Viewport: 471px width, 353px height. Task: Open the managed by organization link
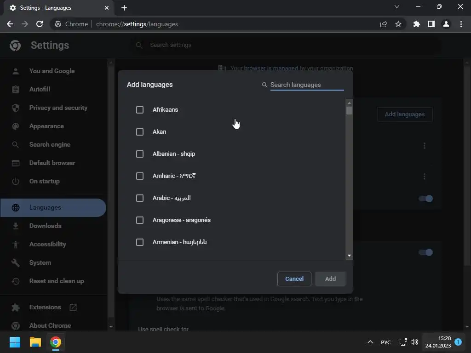point(292,68)
